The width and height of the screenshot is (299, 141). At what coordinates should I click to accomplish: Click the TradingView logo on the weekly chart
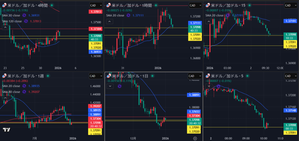[6, 130]
